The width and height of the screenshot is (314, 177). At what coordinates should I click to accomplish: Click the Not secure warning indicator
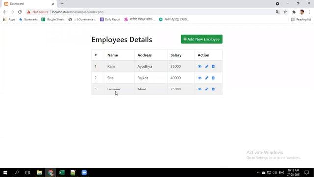(38, 12)
